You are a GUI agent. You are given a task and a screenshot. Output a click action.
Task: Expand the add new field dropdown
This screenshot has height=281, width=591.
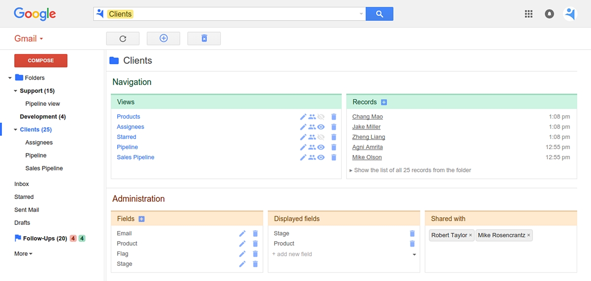tap(414, 254)
